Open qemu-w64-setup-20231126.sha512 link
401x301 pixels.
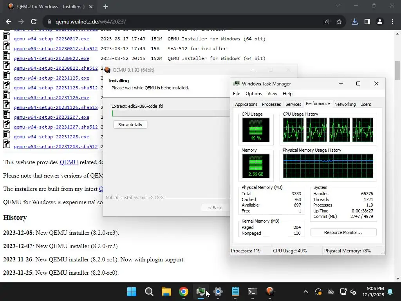tap(56, 107)
